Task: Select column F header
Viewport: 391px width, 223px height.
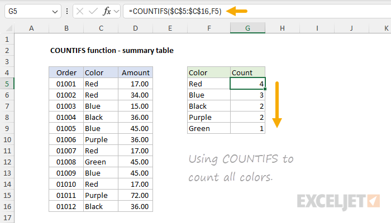Action: [209, 28]
